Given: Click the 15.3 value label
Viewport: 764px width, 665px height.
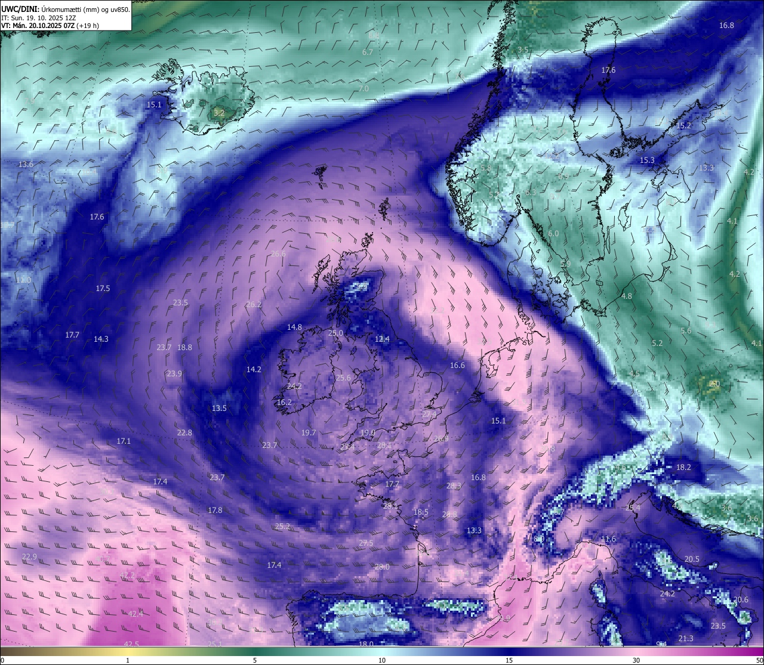Looking at the screenshot, I should pos(647,160).
